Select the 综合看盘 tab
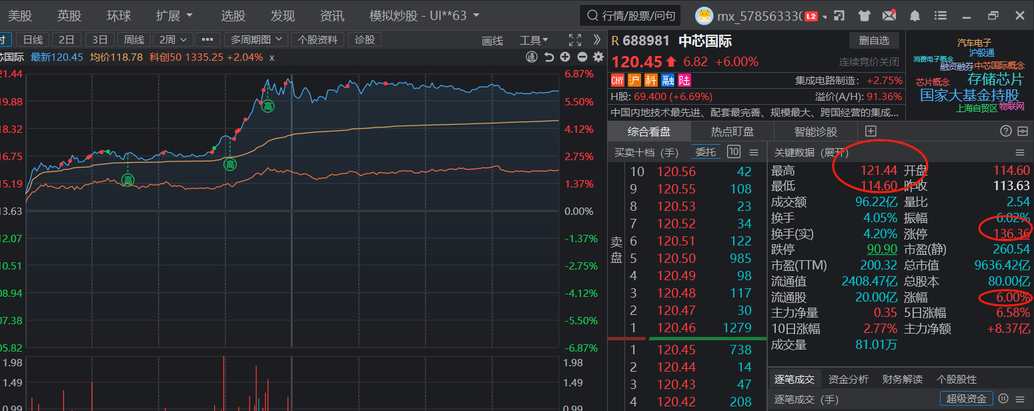Image resolution: width=1034 pixels, height=411 pixels. tap(649, 131)
